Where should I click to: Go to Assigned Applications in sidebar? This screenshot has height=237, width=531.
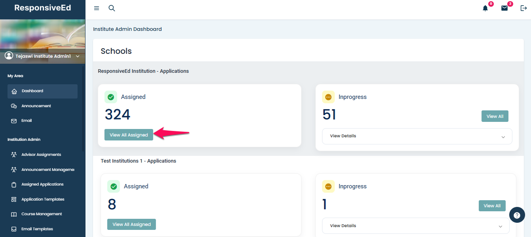tap(42, 184)
